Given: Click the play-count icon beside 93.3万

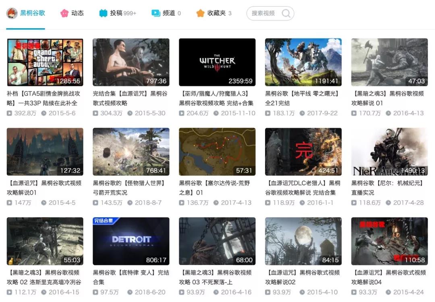Looking at the screenshot, I should point(354,292).
